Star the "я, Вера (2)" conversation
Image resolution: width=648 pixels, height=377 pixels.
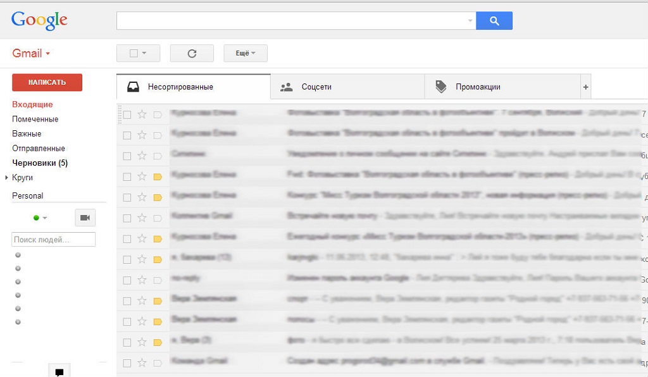tap(142, 342)
